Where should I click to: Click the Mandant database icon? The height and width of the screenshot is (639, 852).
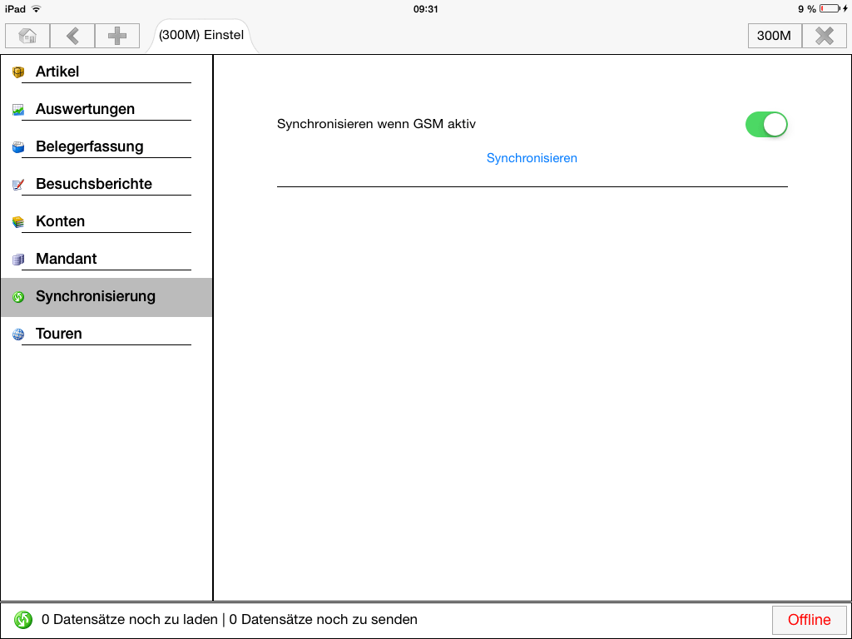[18, 260]
